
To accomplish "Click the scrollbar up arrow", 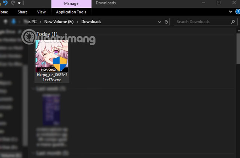I will (x=238, y=31).
